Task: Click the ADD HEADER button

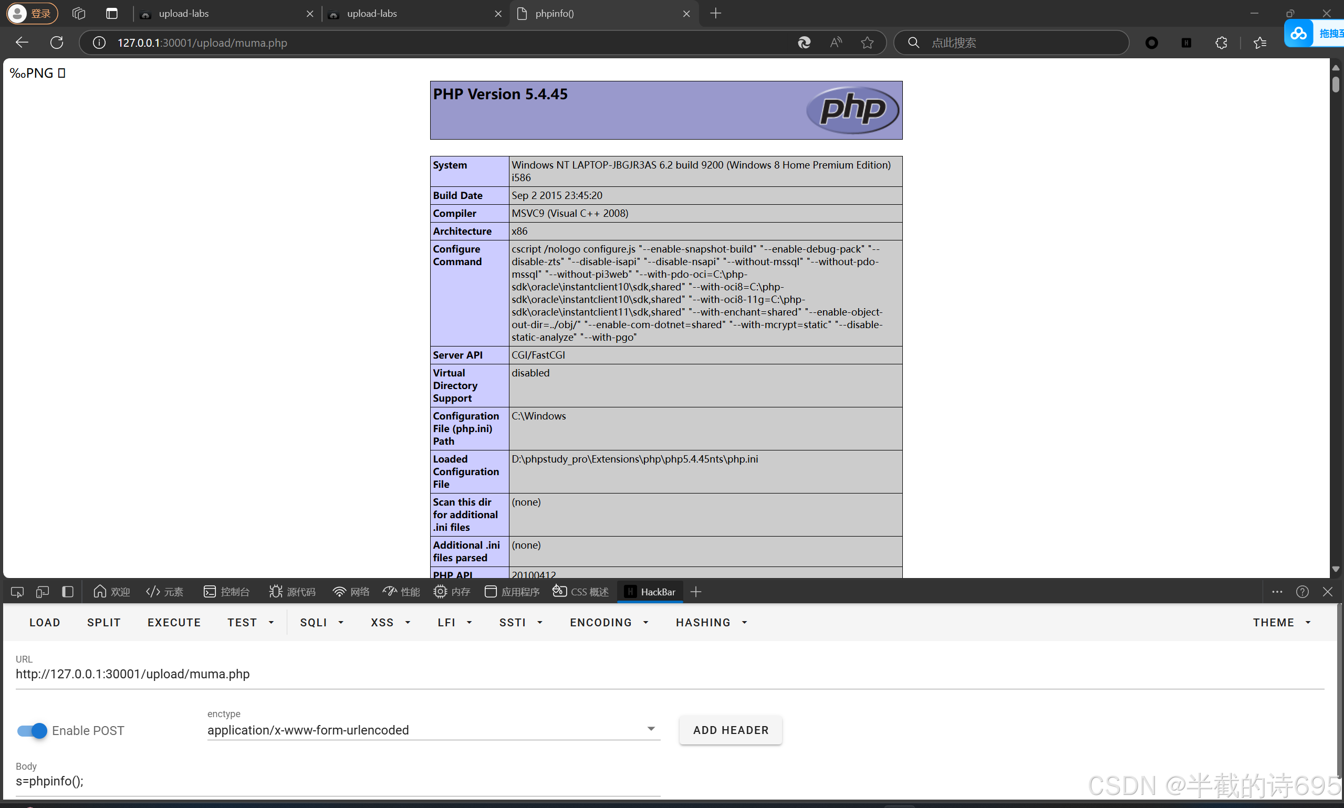Action: tap(730, 730)
